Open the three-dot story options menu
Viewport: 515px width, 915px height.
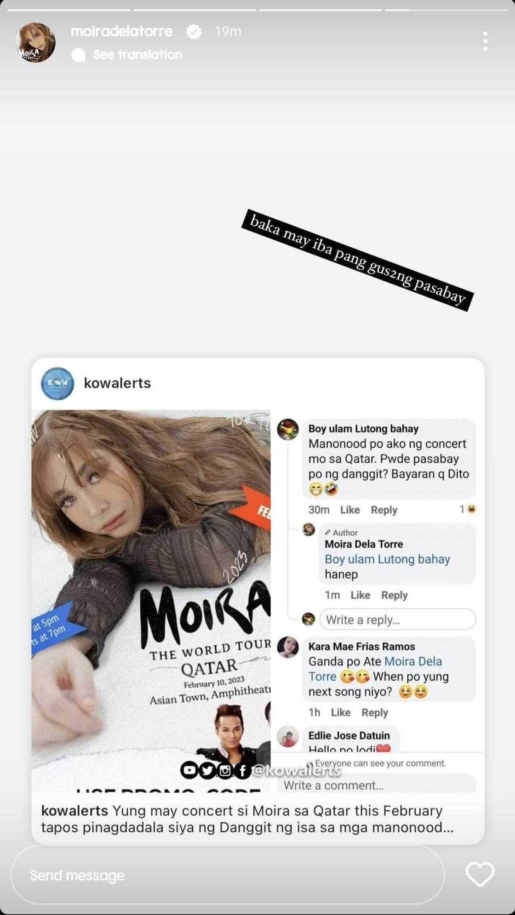[485, 41]
